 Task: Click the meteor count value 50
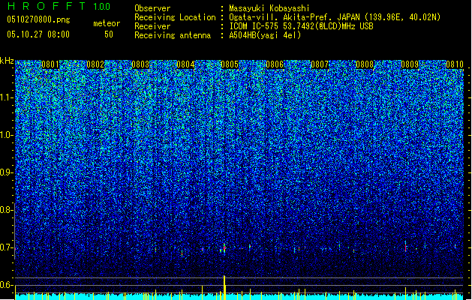coord(109,34)
